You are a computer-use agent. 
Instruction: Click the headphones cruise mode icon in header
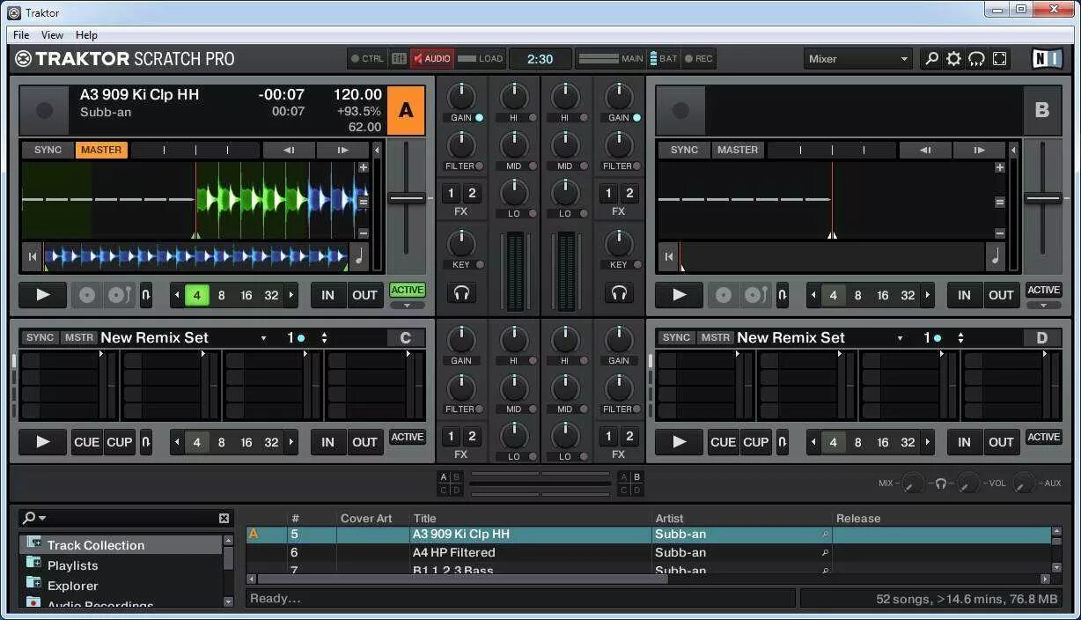[976, 59]
